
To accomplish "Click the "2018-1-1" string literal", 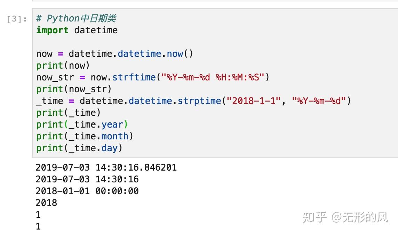I will (x=254, y=101).
